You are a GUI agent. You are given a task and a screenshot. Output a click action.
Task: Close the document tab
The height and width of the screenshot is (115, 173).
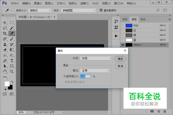(54, 17)
